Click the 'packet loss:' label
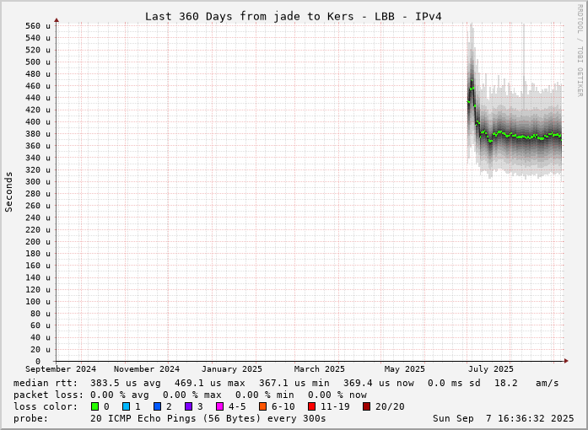Image resolution: width=588 pixels, height=430 pixels. pos(48,395)
